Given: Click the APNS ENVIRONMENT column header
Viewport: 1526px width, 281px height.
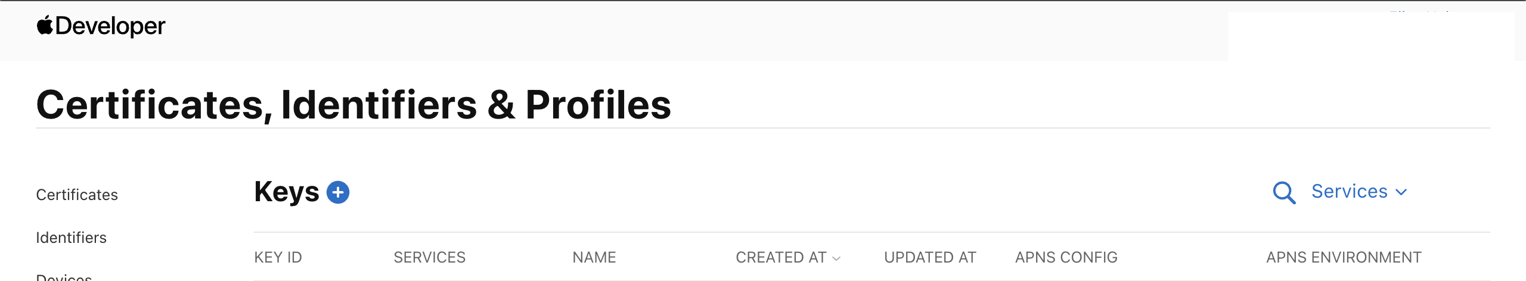Looking at the screenshot, I should click(1344, 257).
